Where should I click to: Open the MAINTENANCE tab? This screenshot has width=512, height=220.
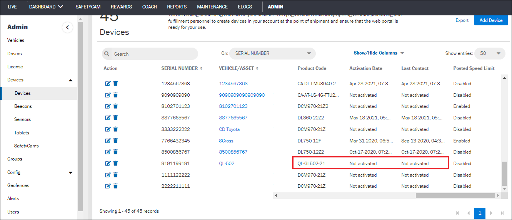click(x=212, y=7)
